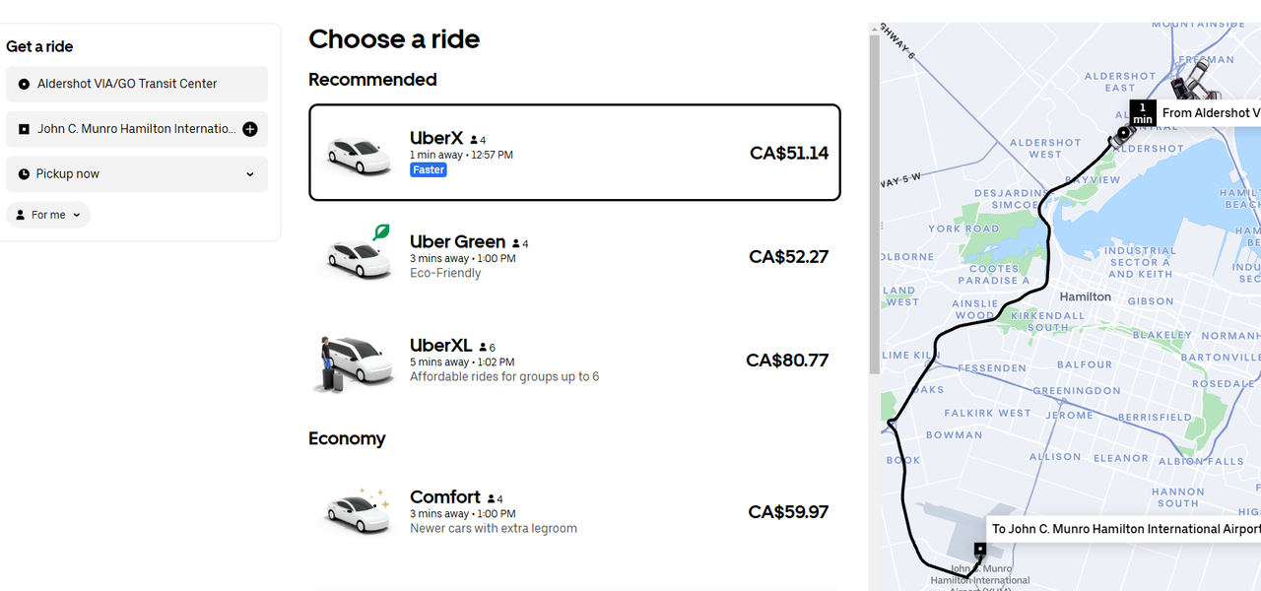Select the UberX ride option

(574, 153)
